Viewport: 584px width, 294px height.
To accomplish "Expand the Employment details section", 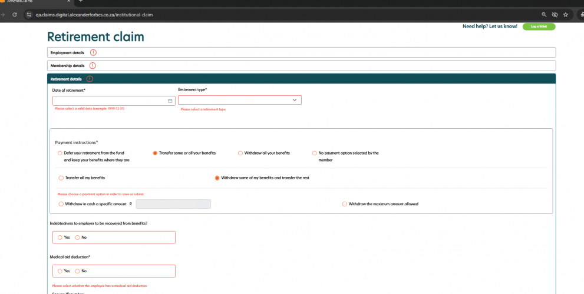I will point(301,52).
